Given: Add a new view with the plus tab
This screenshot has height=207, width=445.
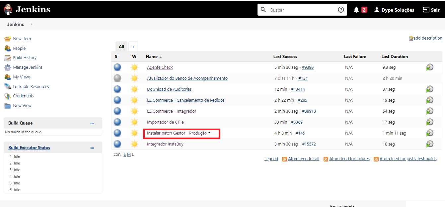Looking at the screenshot, I should point(133,47).
